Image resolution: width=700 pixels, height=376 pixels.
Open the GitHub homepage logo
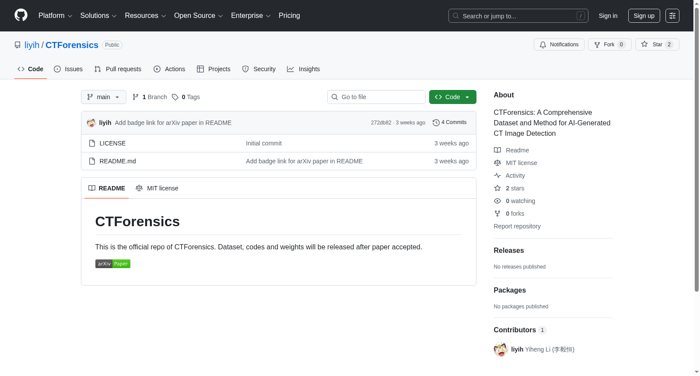pyautogui.click(x=21, y=15)
